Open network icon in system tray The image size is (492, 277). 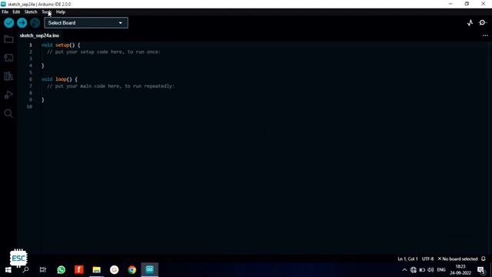(x=414, y=270)
